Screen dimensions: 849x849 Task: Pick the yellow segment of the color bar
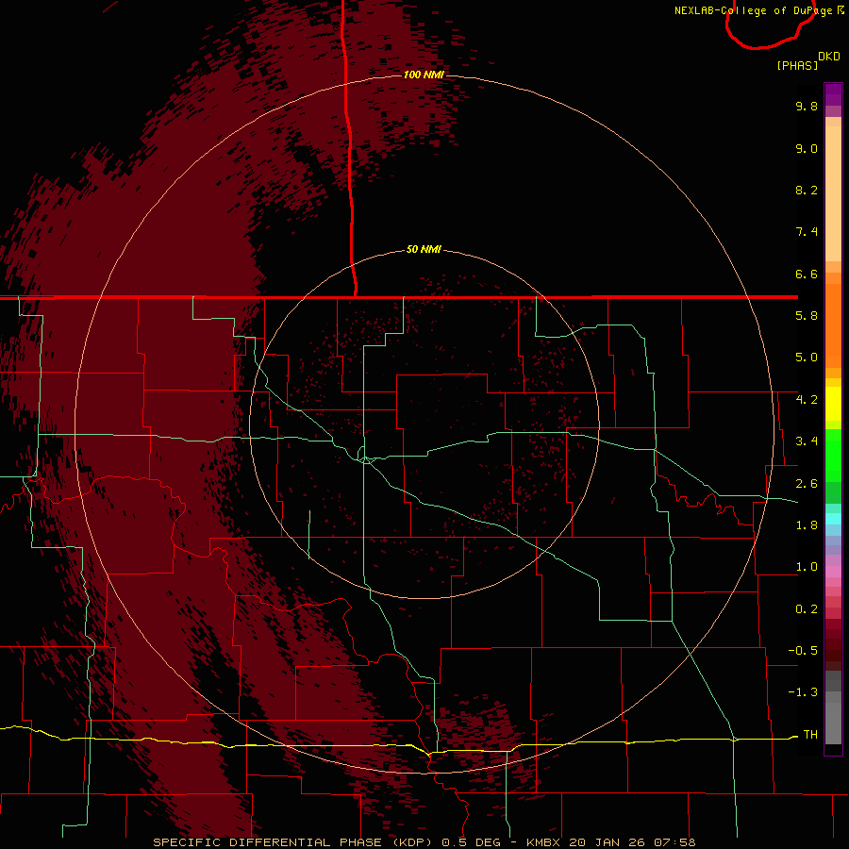[833, 404]
